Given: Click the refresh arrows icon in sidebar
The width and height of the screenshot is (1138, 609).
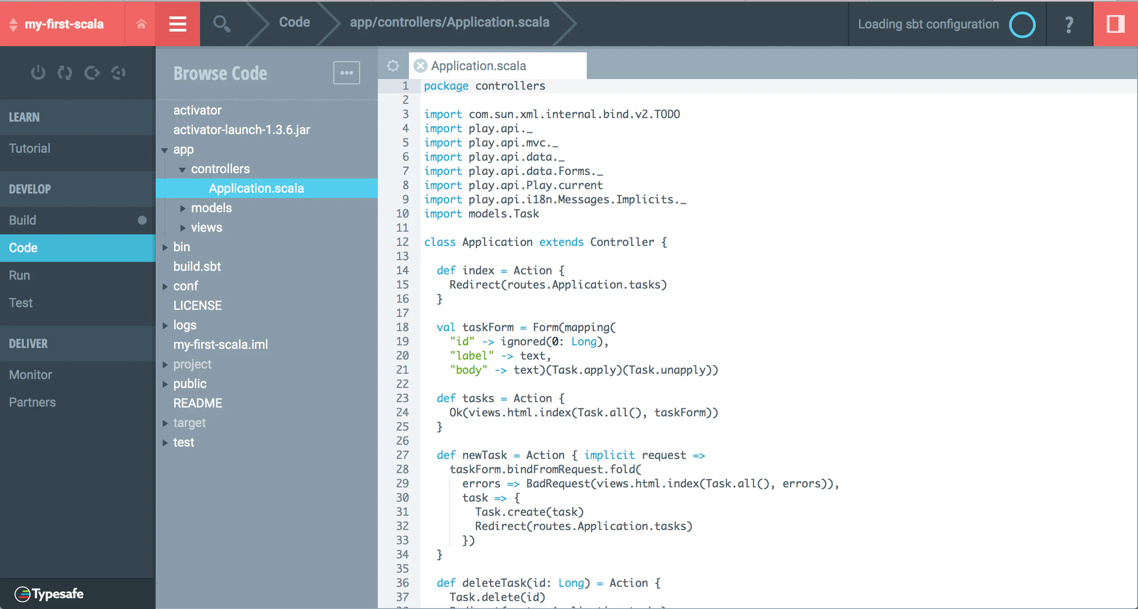Looking at the screenshot, I should pyautogui.click(x=65, y=72).
